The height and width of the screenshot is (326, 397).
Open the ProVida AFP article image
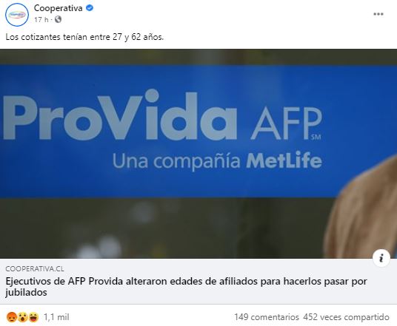[x=198, y=154]
